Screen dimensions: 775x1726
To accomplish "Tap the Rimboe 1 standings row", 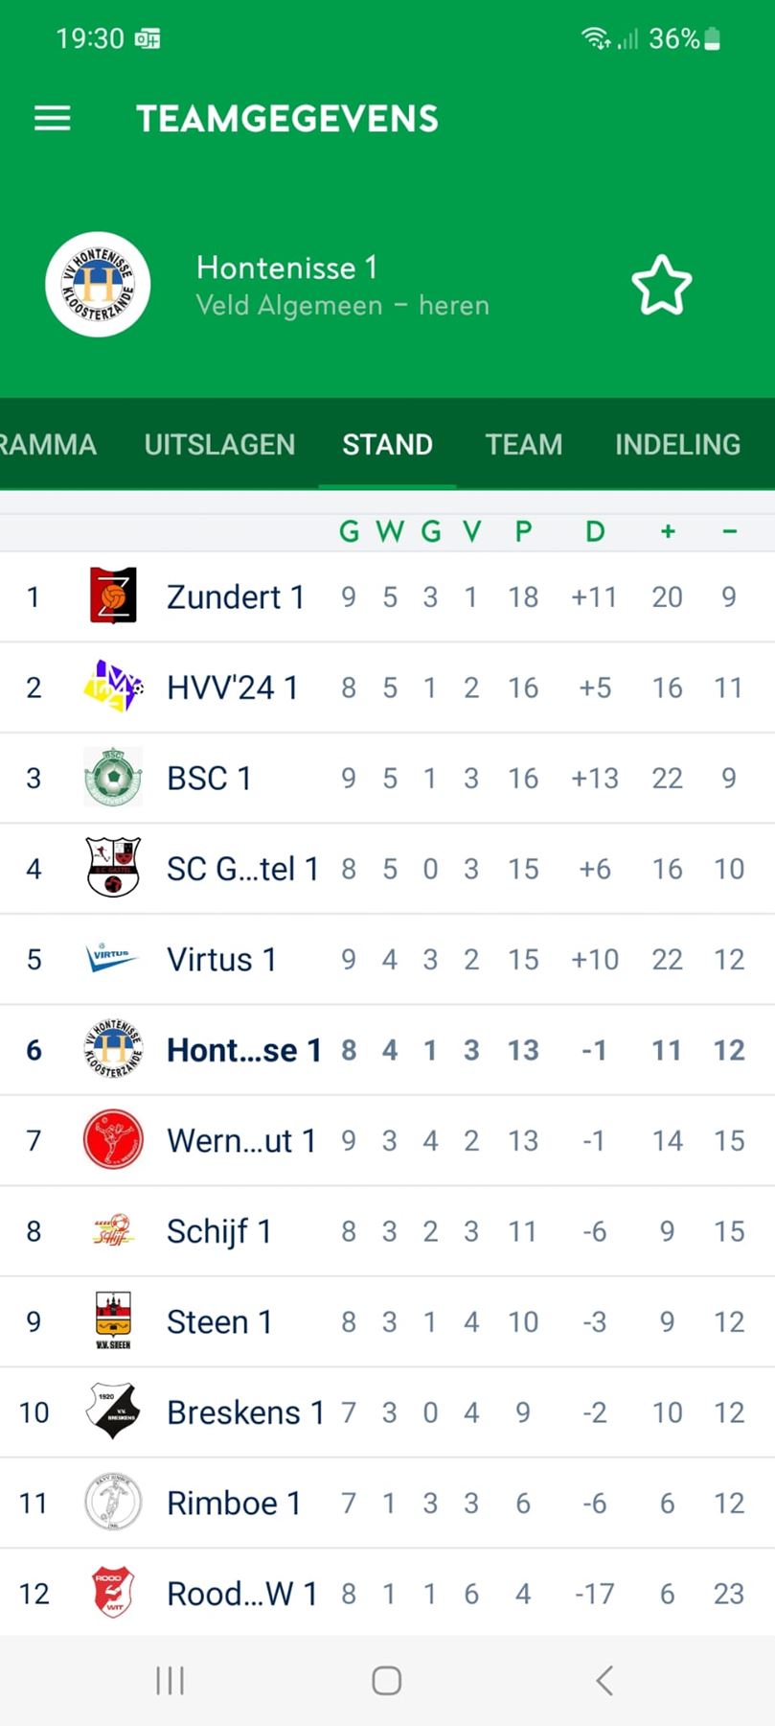I will (x=387, y=1503).
